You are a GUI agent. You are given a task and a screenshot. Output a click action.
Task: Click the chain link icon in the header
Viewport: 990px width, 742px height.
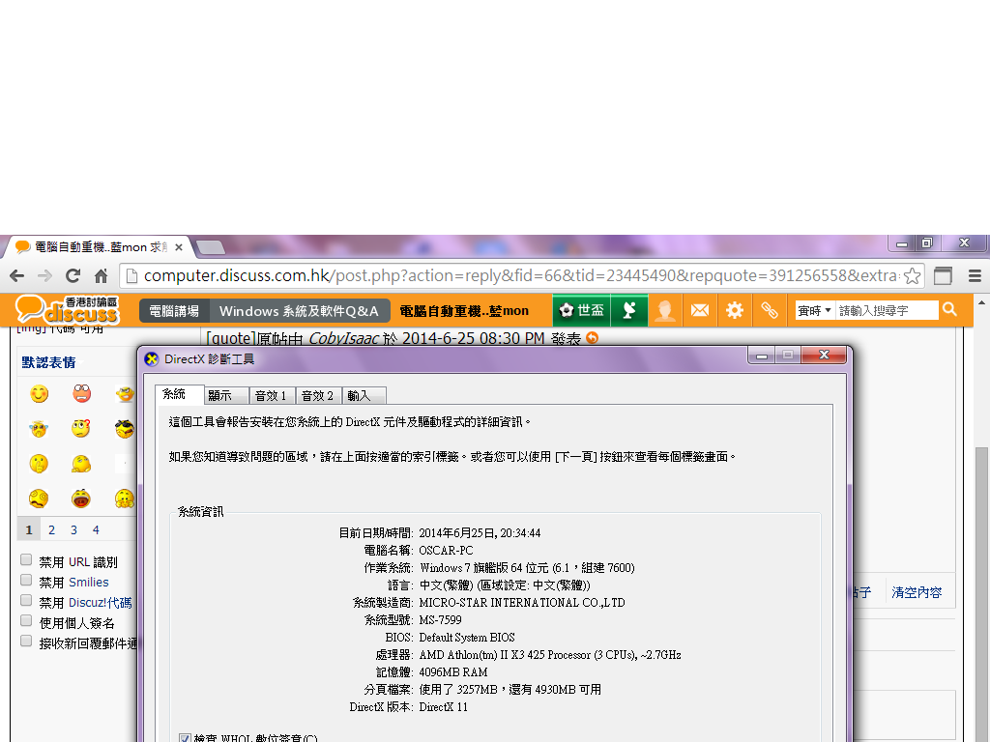pos(769,310)
